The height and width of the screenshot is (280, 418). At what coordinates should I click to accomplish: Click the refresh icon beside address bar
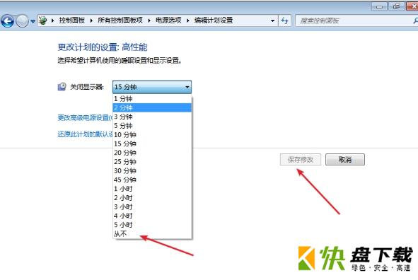(285, 21)
